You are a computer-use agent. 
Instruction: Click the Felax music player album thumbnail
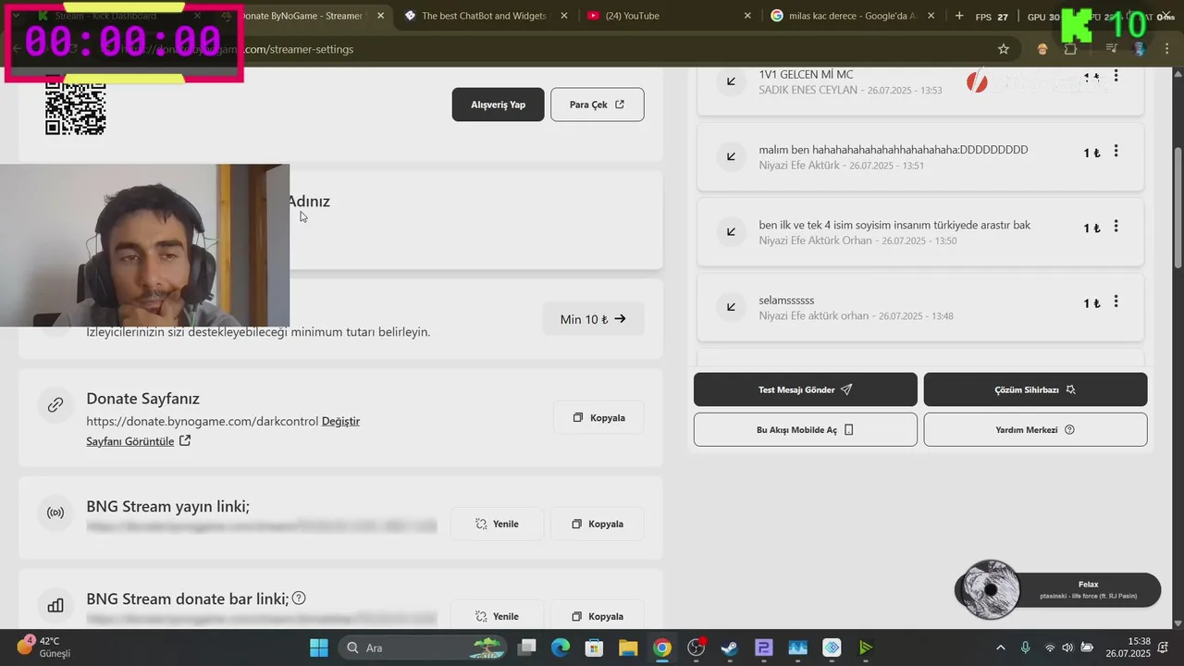click(x=991, y=589)
